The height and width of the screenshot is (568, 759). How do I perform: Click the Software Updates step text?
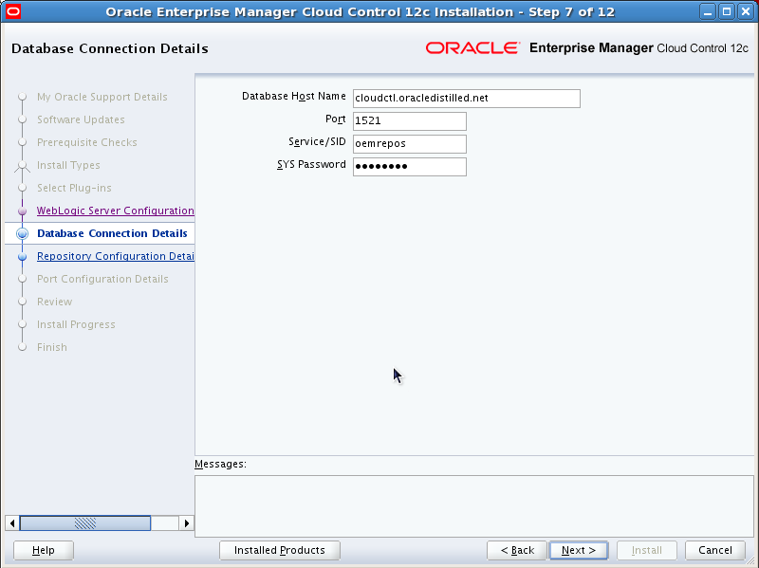81,119
